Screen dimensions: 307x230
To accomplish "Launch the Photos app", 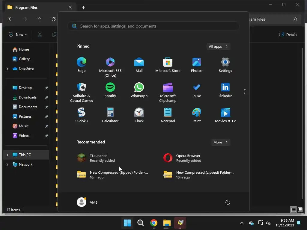I will [x=197, y=65].
